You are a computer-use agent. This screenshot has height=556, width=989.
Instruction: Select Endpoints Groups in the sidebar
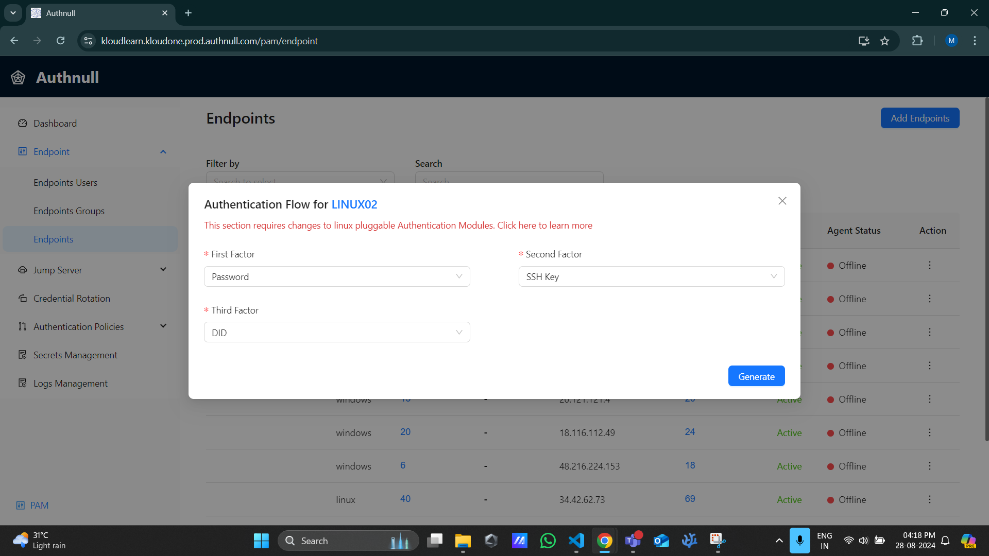[69, 211]
